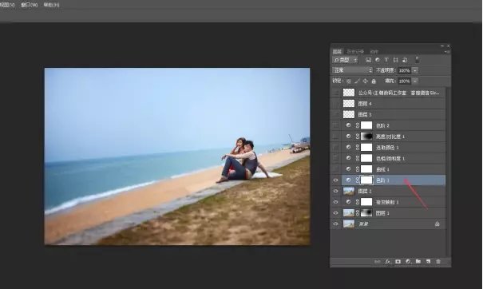Filter layers by pixel layers icon
Screen dimensions: 483x289
(x=368, y=60)
